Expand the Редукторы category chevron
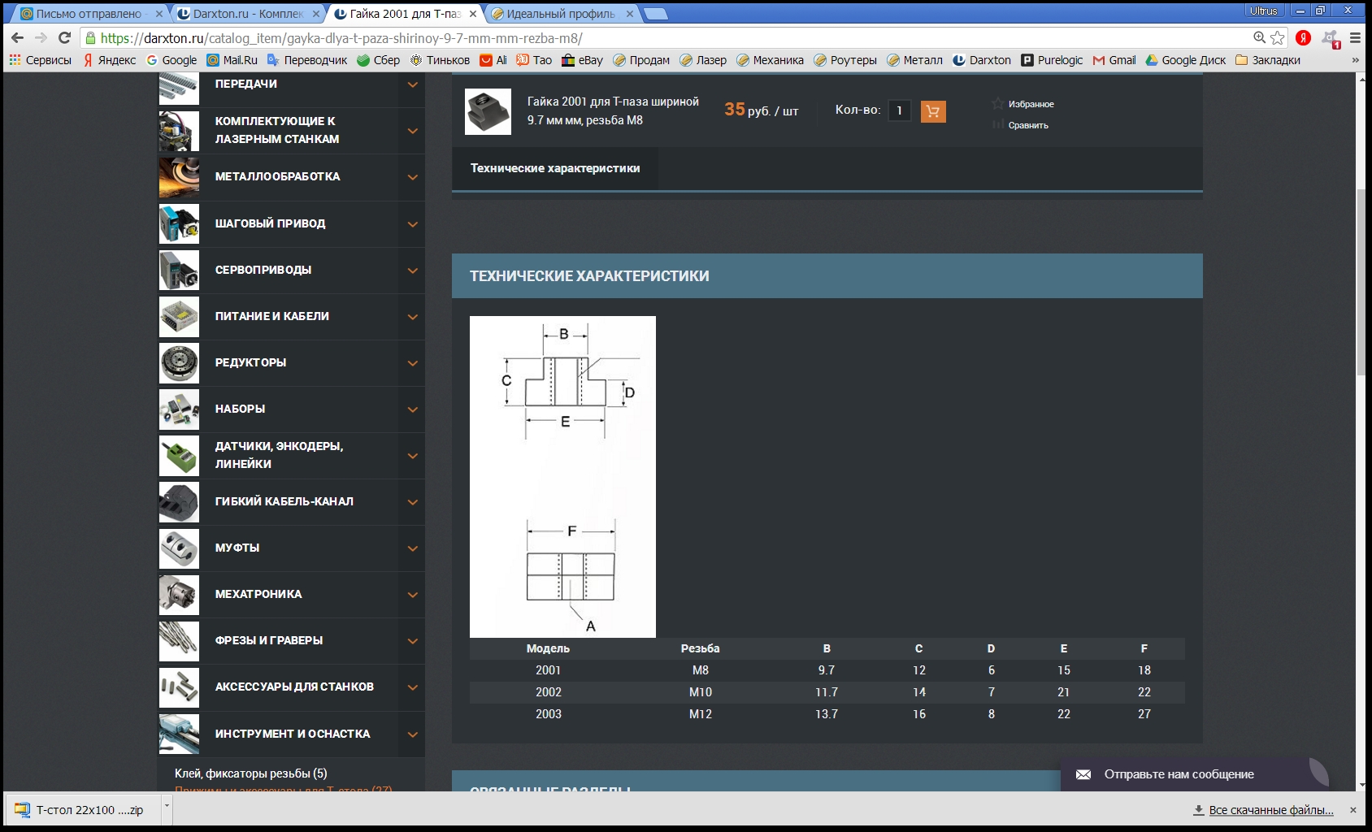The image size is (1372, 832). coord(413,363)
